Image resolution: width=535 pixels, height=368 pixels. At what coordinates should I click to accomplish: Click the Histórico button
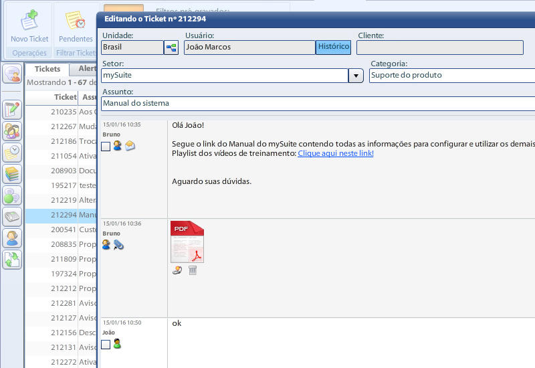click(334, 47)
